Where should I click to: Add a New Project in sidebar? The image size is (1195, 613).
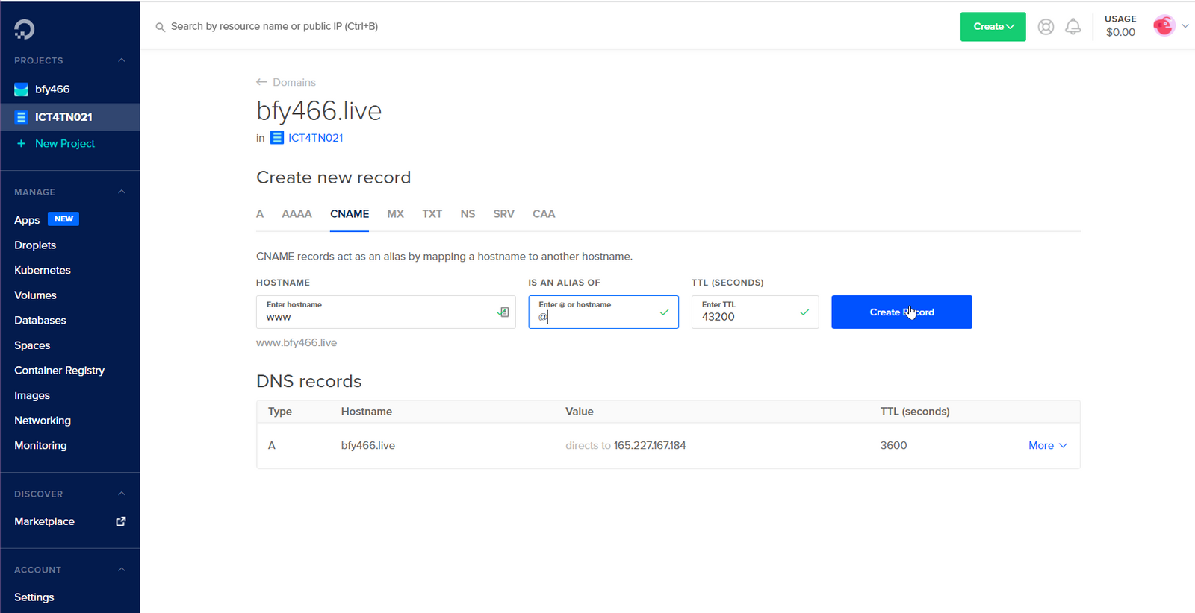[x=64, y=143]
